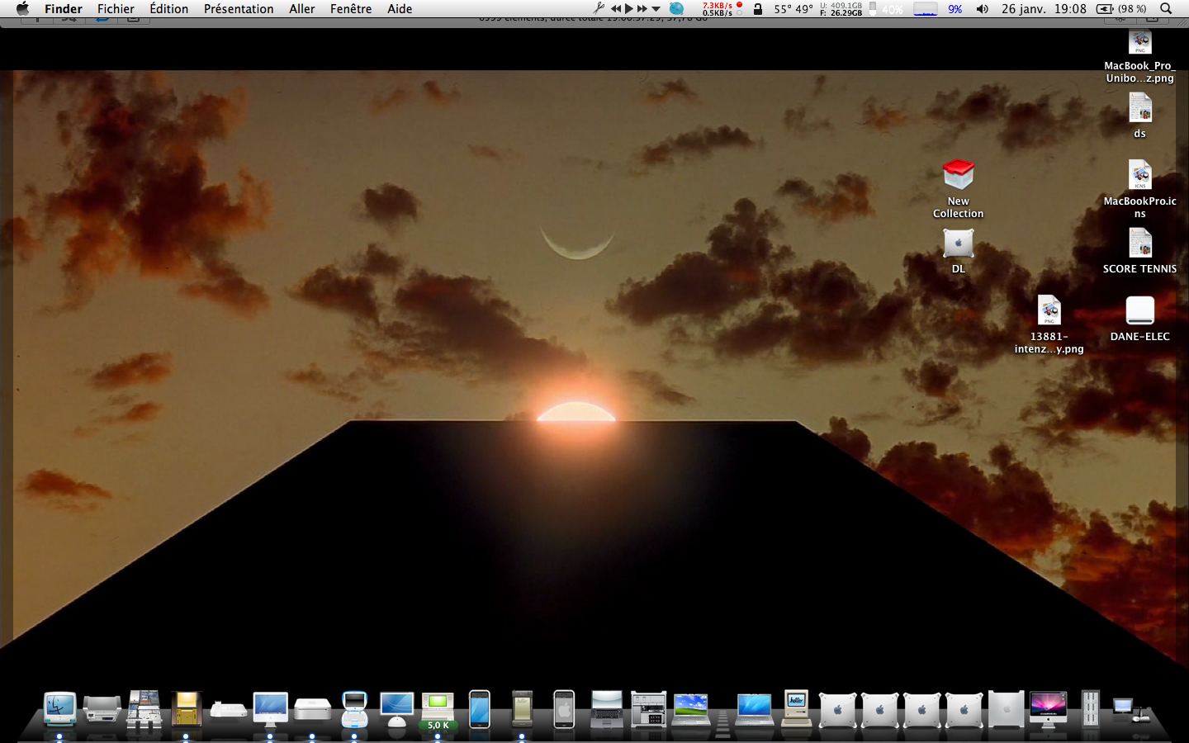Open the New Collection desktop icon
1189x743 pixels.
958,188
